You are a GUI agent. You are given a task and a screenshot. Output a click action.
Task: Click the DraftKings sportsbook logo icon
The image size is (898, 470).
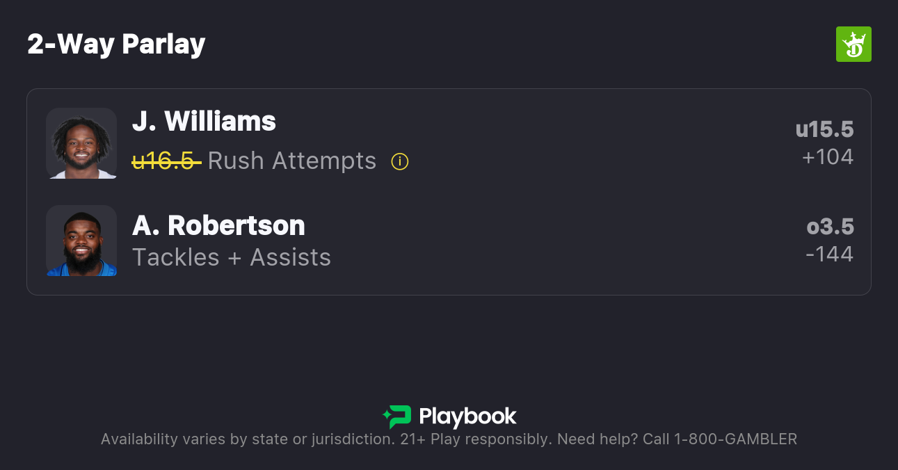pos(853,44)
